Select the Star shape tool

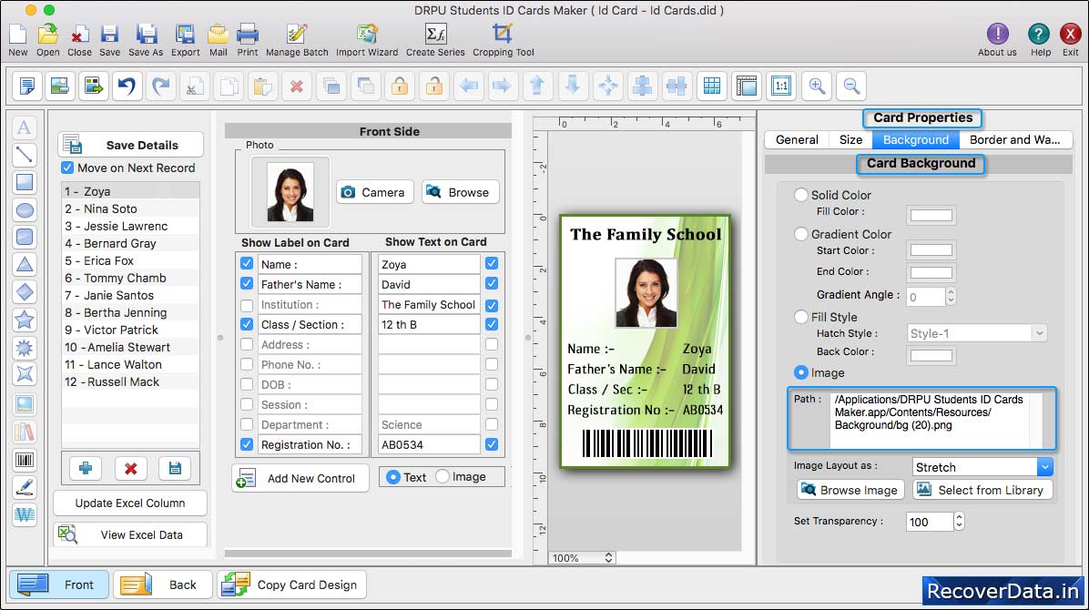coord(25,320)
